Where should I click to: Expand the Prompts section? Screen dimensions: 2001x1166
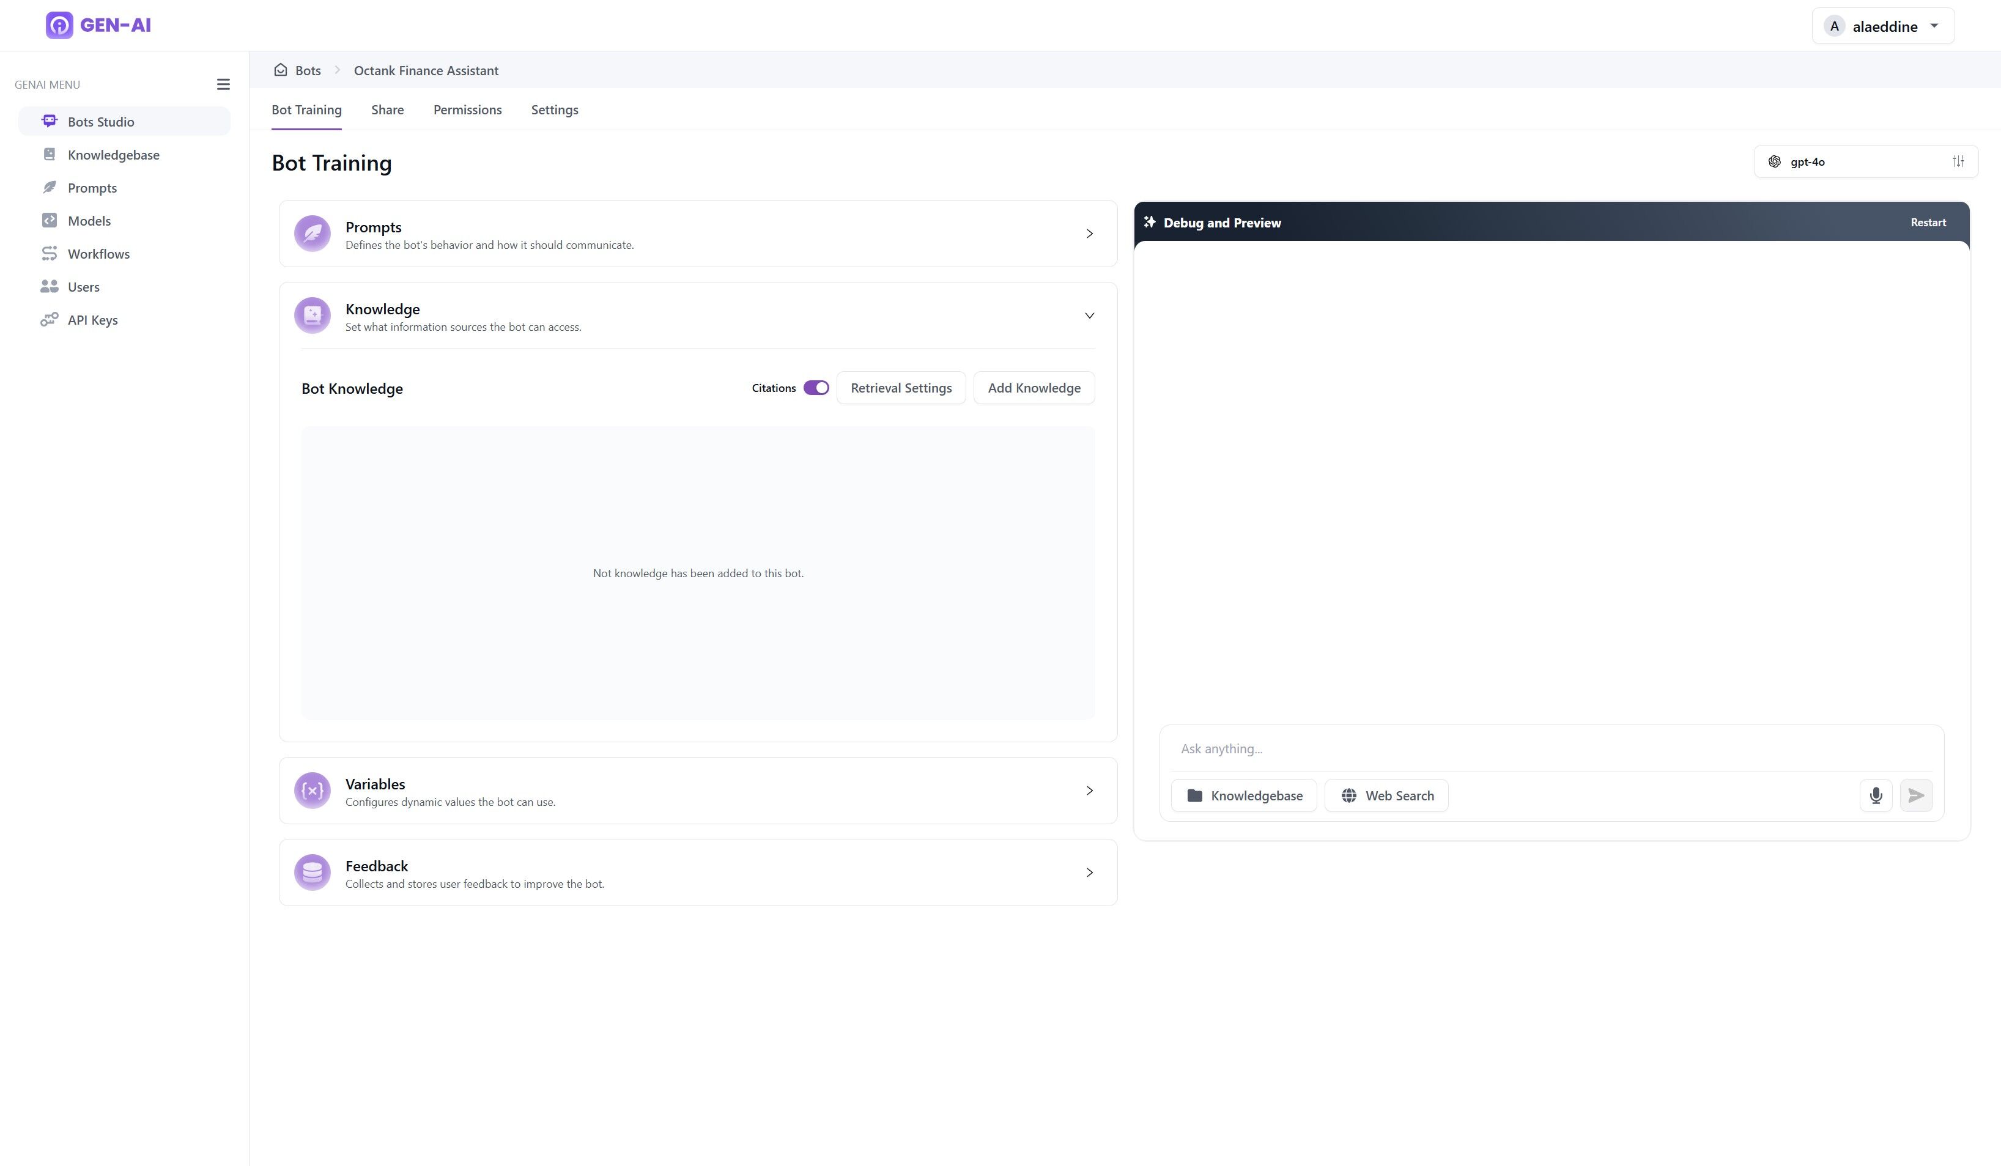click(698, 234)
